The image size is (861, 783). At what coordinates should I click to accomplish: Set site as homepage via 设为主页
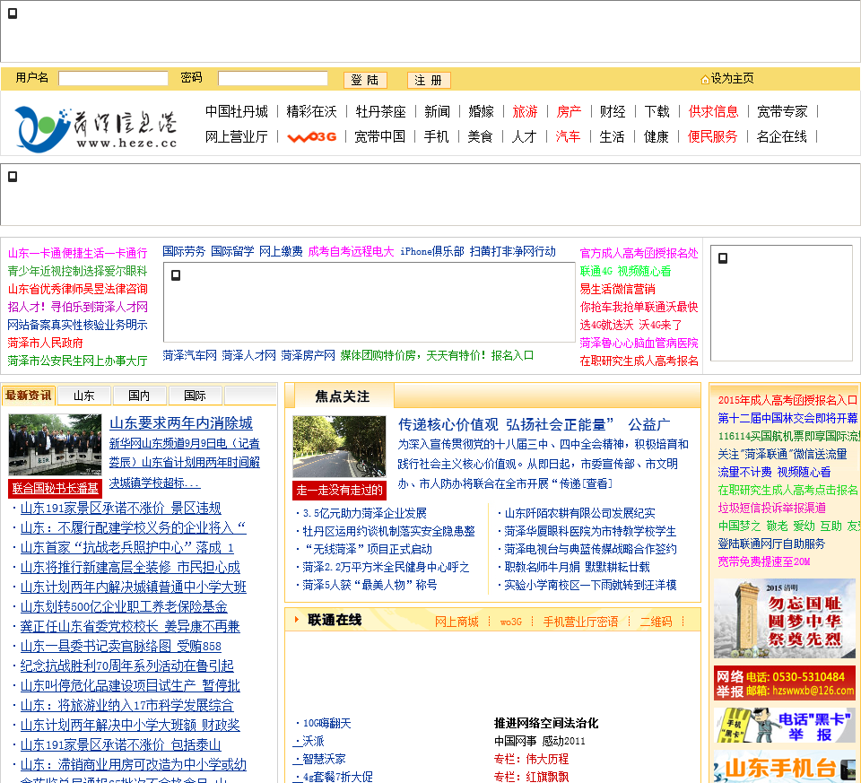(x=733, y=79)
